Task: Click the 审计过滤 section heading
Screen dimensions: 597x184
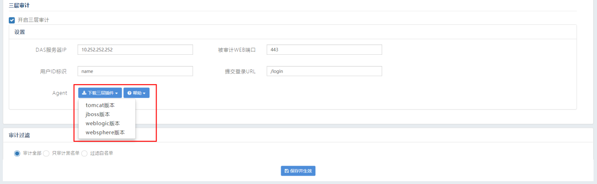Action: 19,135
